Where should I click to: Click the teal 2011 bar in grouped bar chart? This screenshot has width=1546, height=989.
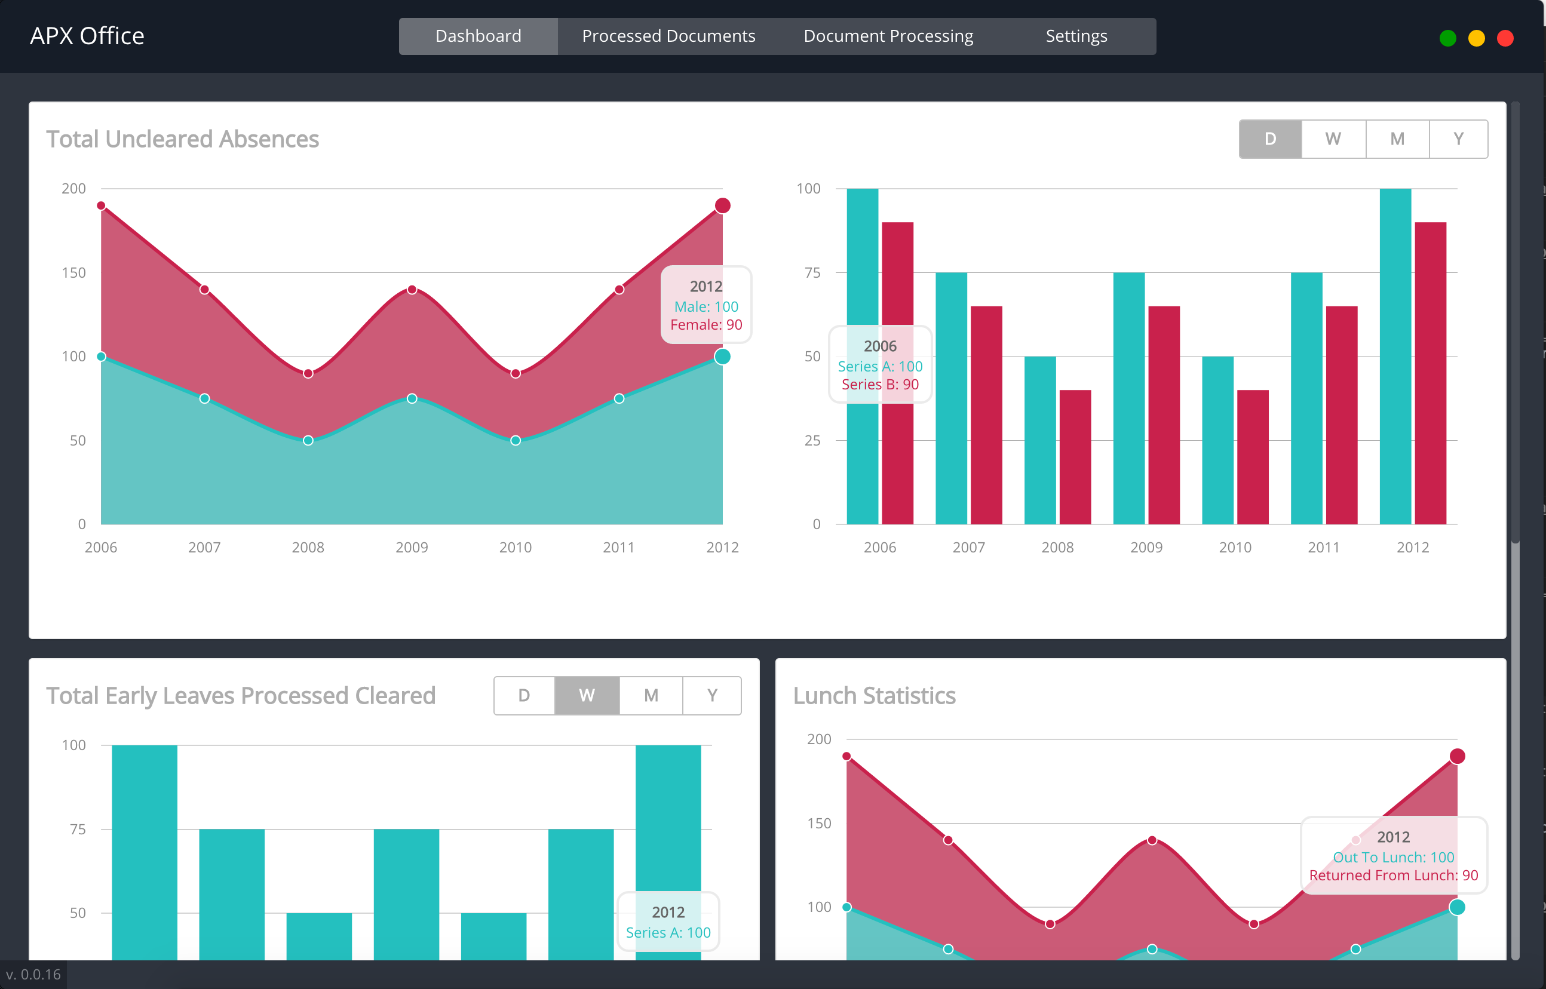[x=1306, y=398]
